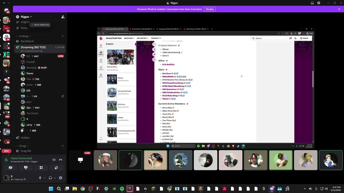Open voice noise suppression waveform icon
Screen dimensions: 344x193
54,160
